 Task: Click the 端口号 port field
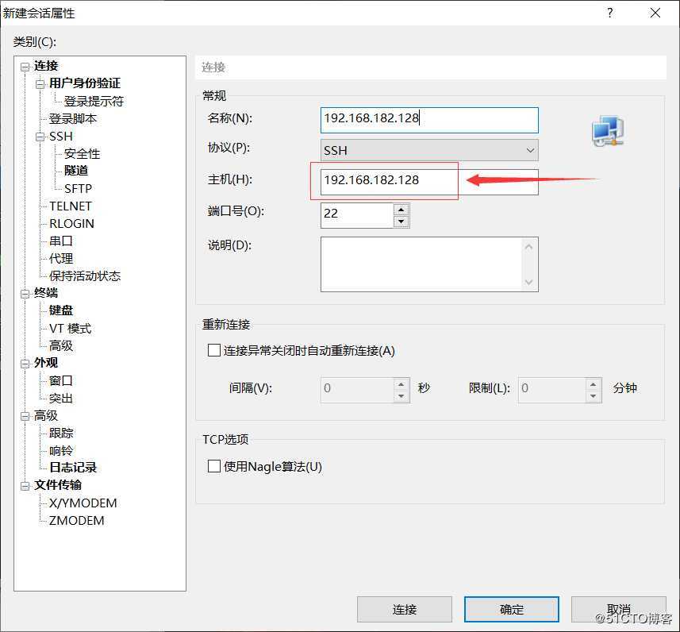point(357,215)
